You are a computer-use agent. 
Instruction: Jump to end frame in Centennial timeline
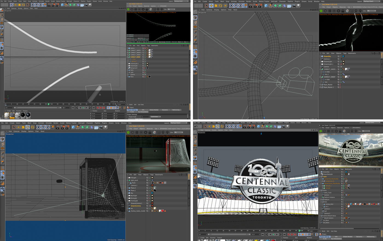click(x=284, y=234)
